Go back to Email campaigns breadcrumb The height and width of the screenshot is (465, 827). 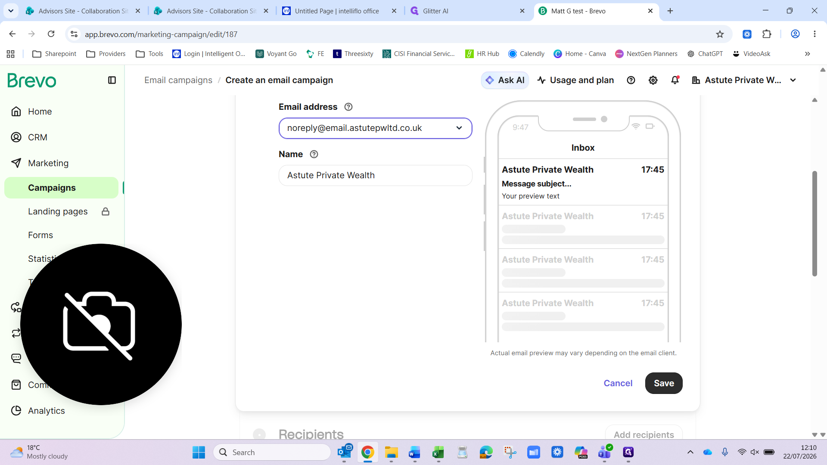click(x=178, y=80)
